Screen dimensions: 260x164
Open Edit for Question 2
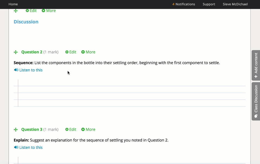pos(71,52)
